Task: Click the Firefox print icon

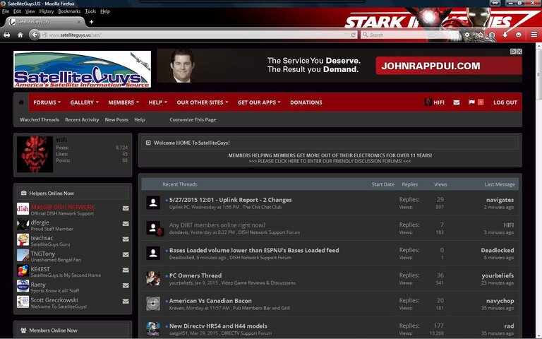Action: click(x=6, y=35)
